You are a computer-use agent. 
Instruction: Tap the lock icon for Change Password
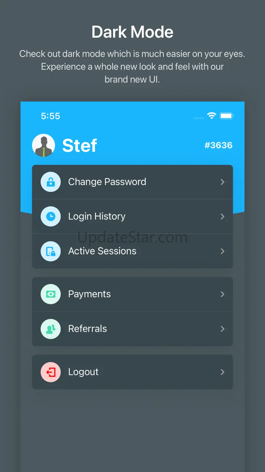click(x=51, y=182)
